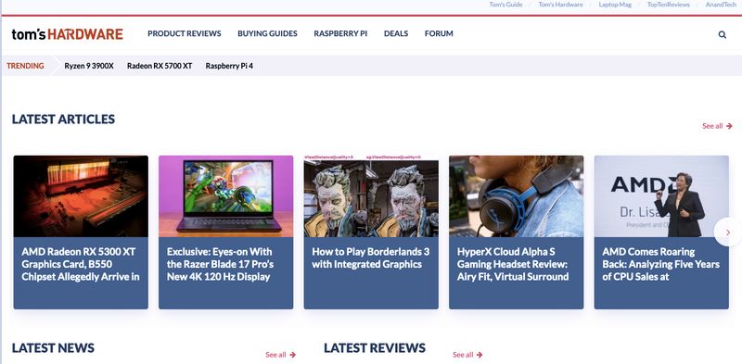Open Buying Guides menu
742x364 pixels.
coord(267,33)
